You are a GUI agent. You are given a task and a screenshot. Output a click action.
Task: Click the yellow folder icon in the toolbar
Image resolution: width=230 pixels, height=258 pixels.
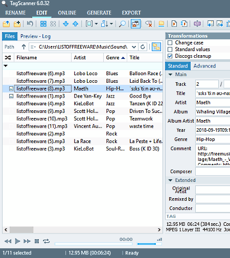[x=161, y=24]
